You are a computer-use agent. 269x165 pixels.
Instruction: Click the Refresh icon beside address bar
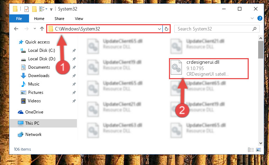click(x=166, y=29)
